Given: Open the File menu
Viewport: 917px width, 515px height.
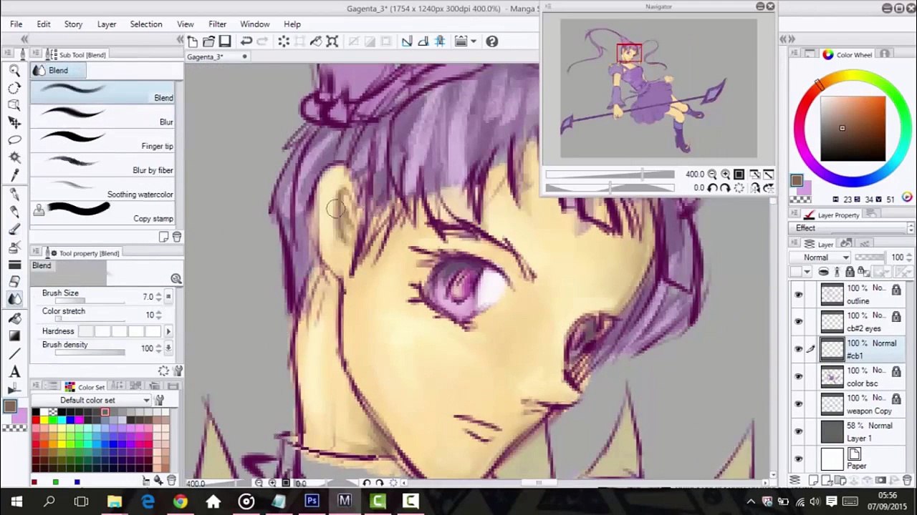Looking at the screenshot, I should pyautogui.click(x=16, y=24).
